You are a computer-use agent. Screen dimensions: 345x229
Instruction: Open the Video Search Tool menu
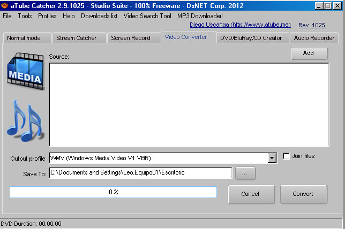(x=147, y=16)
